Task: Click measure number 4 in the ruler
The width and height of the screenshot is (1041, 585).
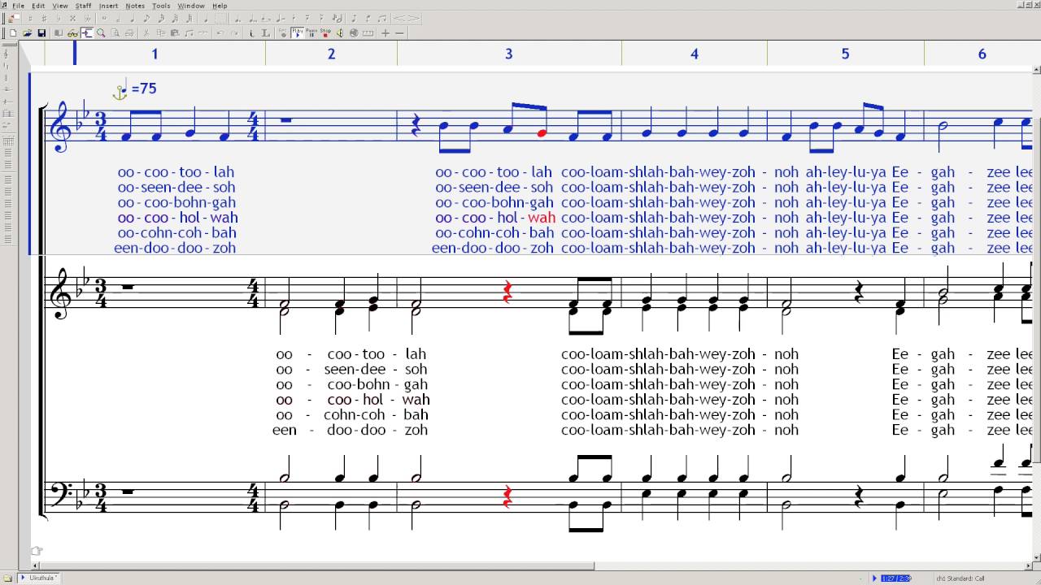Action: [x=694, y=54]
